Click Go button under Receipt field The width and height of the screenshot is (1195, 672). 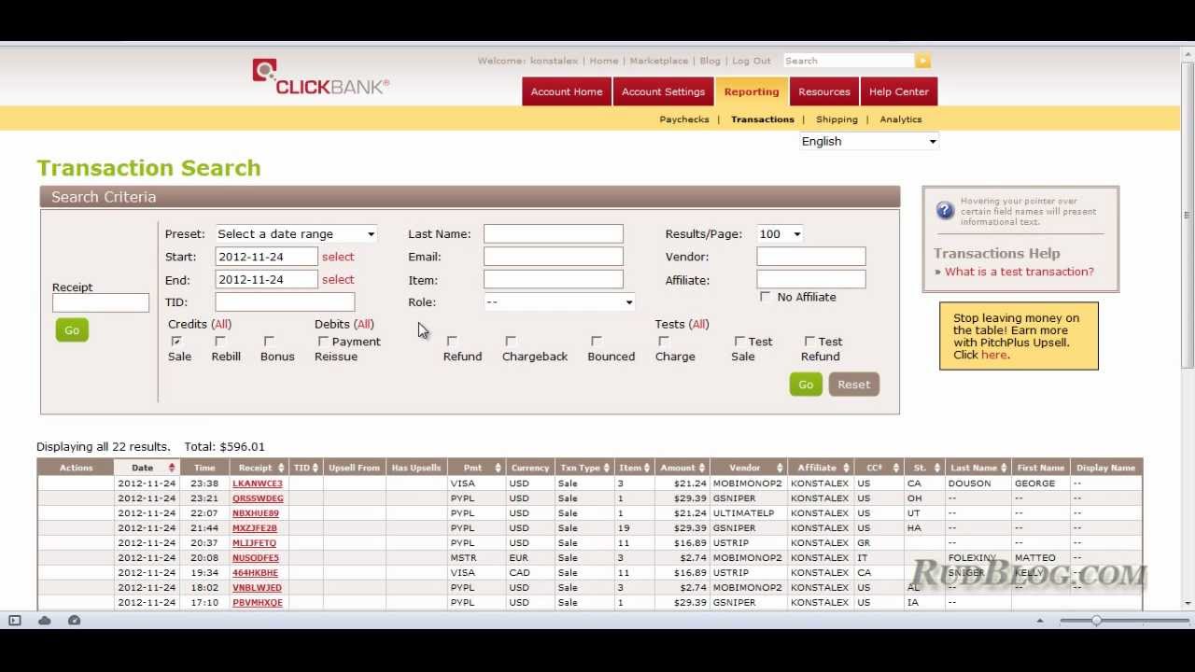72,330
